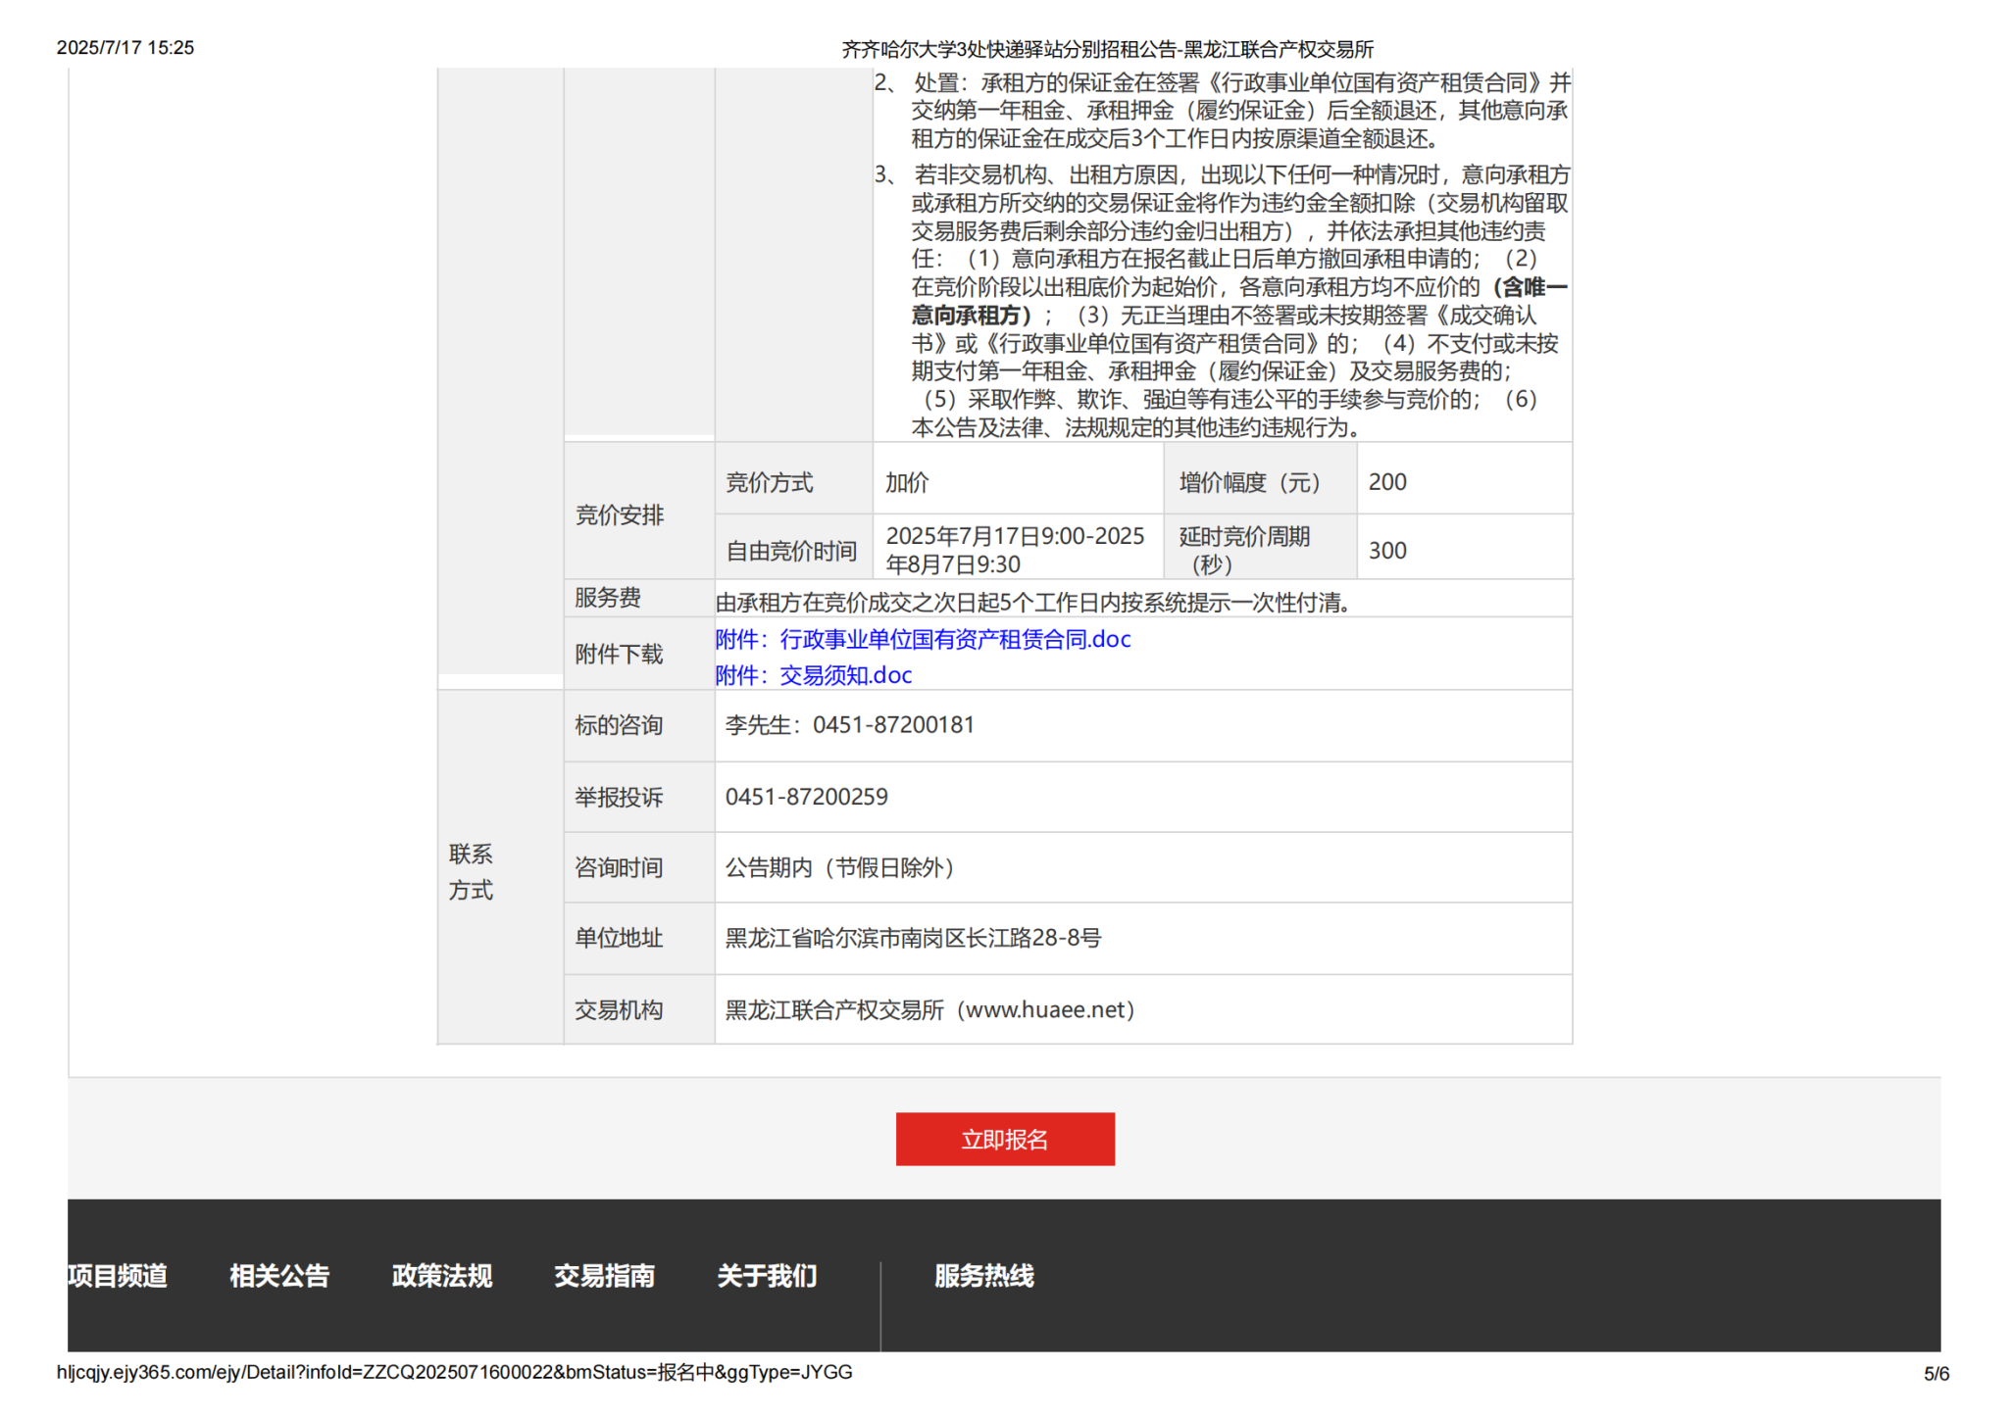Image resolution: width=2008 pixels, height=1418 pixels.
Task: Click the complaint phone 0451-87200259
Action: click(806, 797)
